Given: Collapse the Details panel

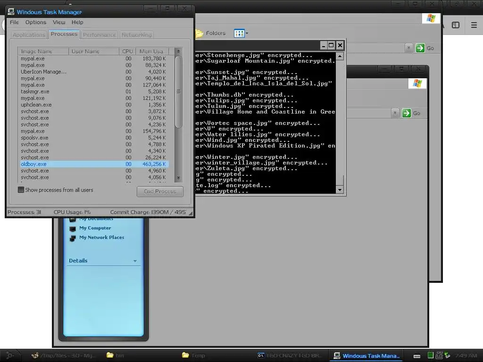Looking at the screenshot, I should coord(135,261).
